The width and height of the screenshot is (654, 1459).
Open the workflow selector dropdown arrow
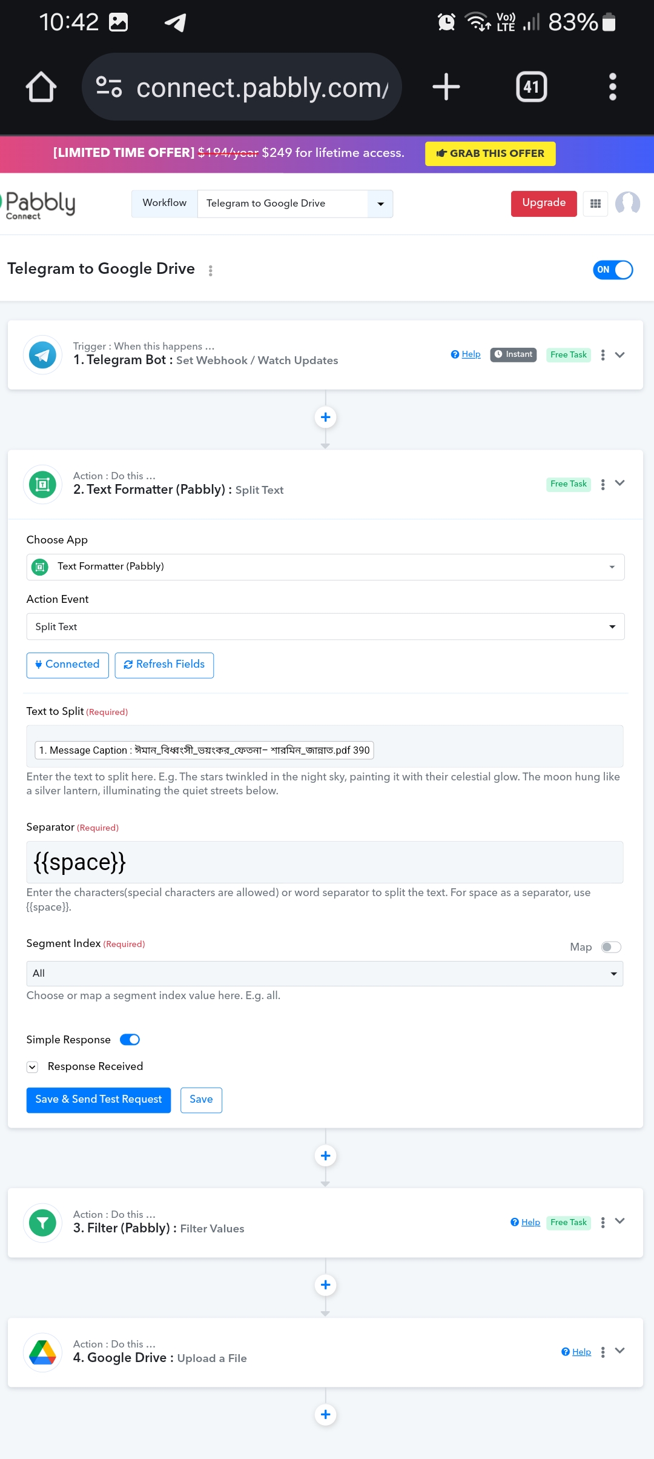click(x=380, y=204)
